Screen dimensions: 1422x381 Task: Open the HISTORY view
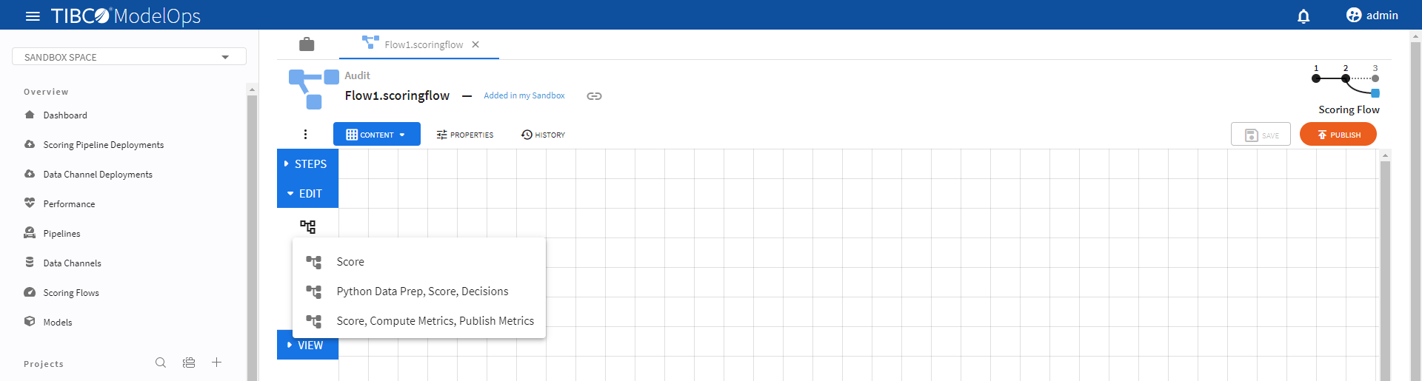543,135
